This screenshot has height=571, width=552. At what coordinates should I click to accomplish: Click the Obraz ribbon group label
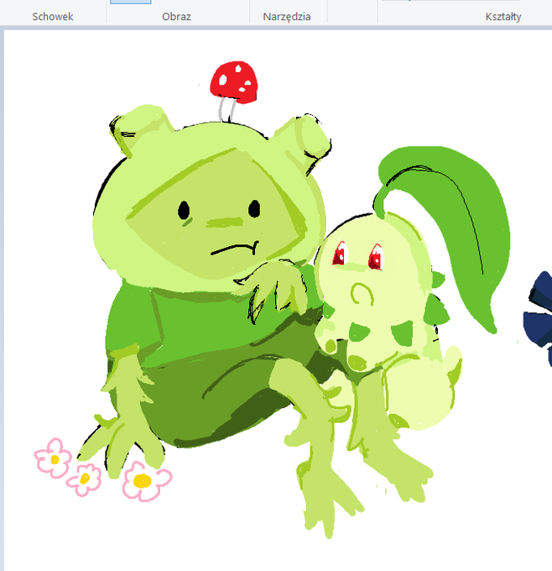(x=176, y=17)
